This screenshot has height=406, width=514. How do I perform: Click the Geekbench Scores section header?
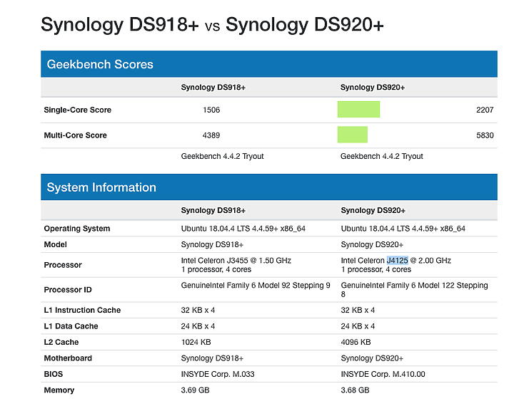point(269,64)
